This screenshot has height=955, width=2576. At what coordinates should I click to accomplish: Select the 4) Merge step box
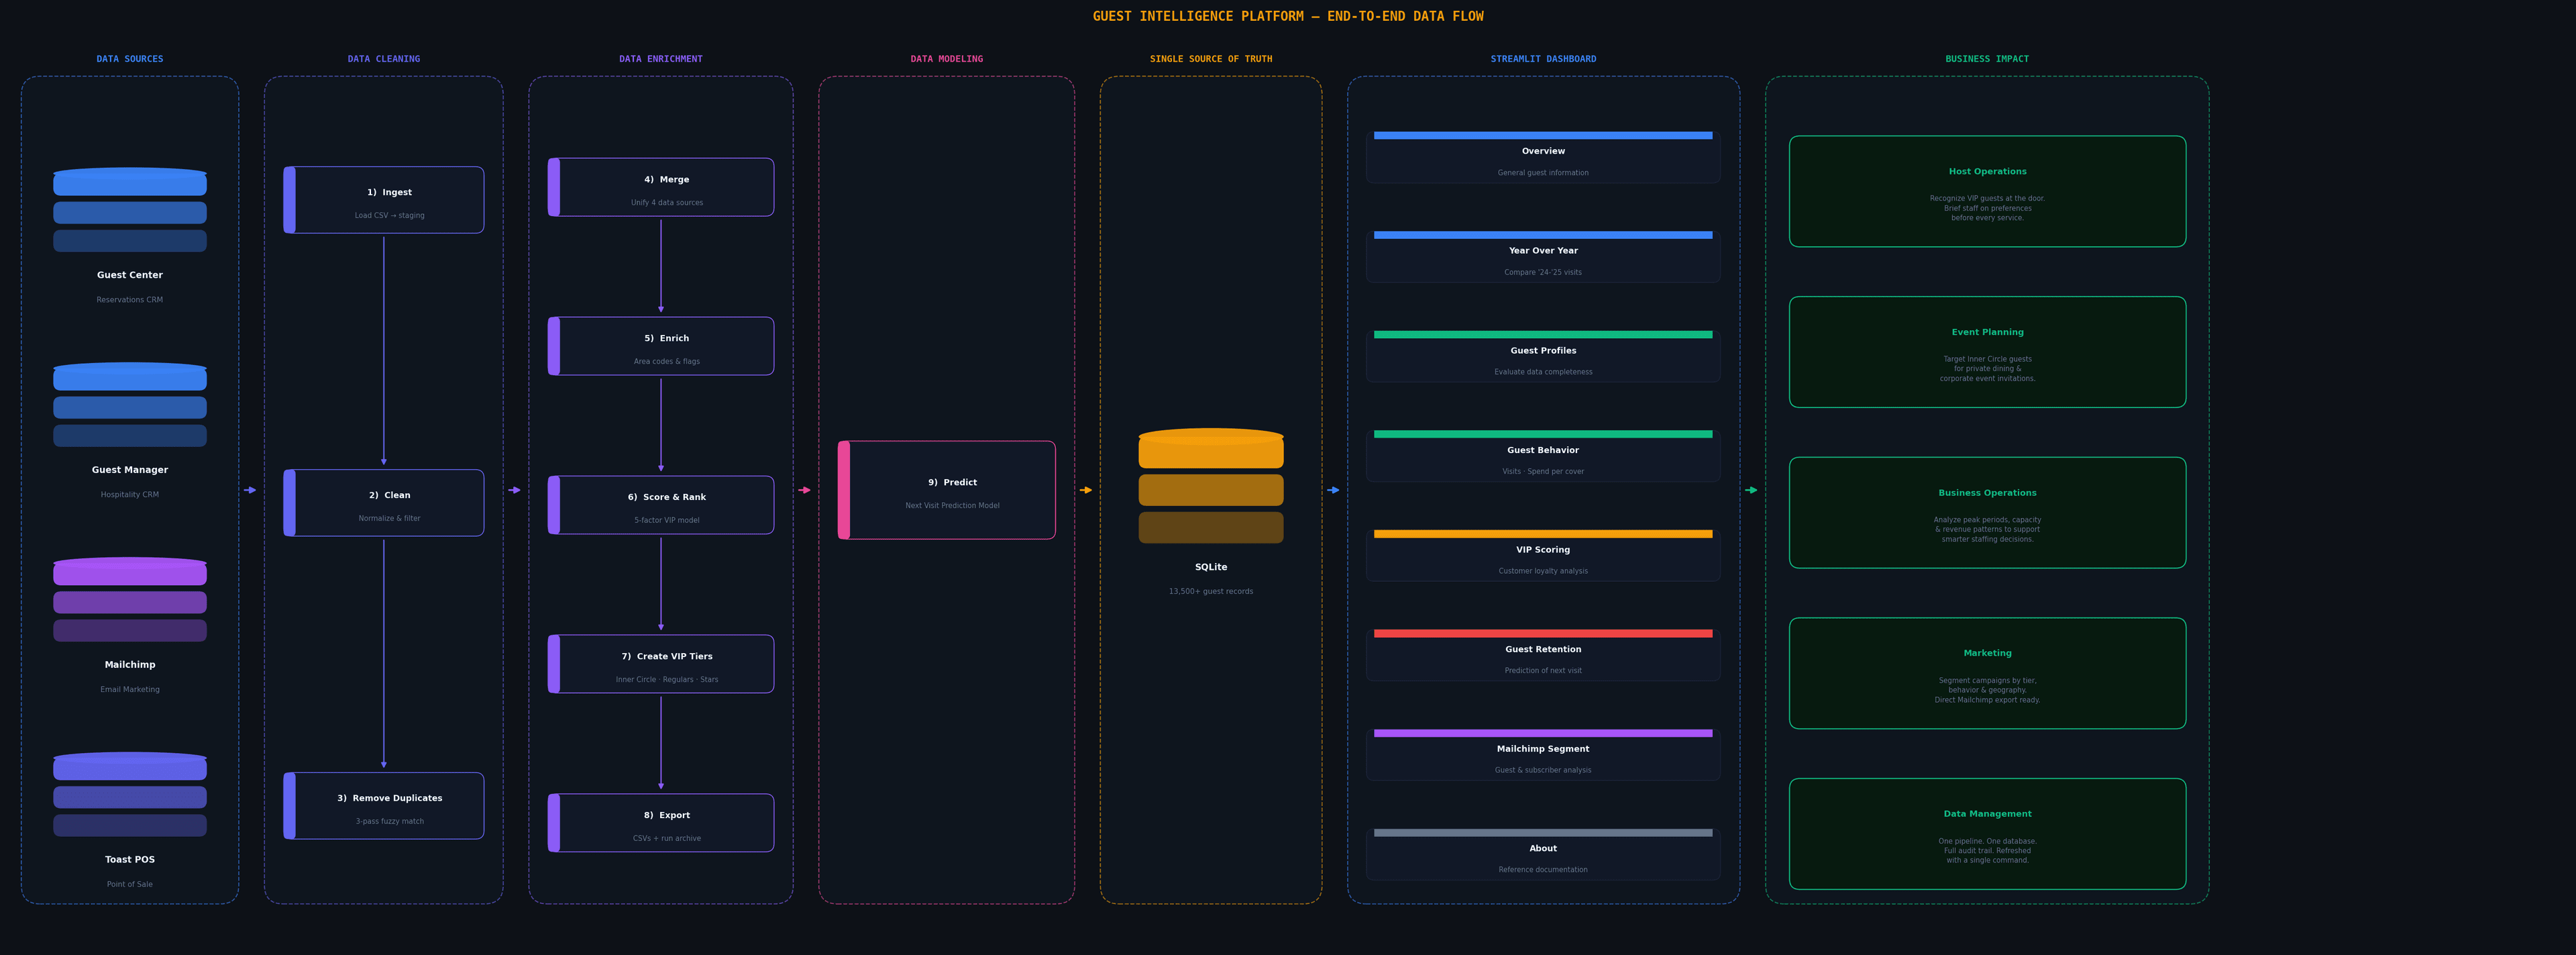pos(661,187)
